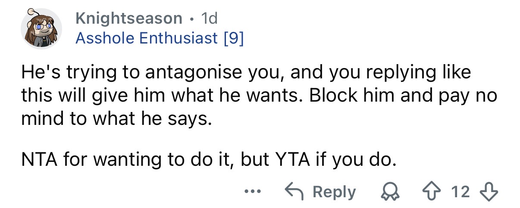Click the "[9]" number in the flair
This screenshot has height=208, width=520.
coord(234,38)
